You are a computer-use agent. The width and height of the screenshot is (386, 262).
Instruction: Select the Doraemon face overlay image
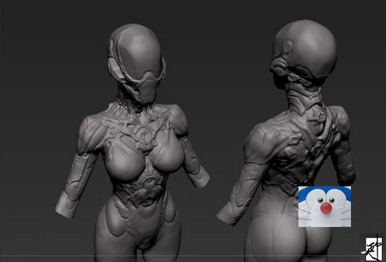[x=325, y=207]
